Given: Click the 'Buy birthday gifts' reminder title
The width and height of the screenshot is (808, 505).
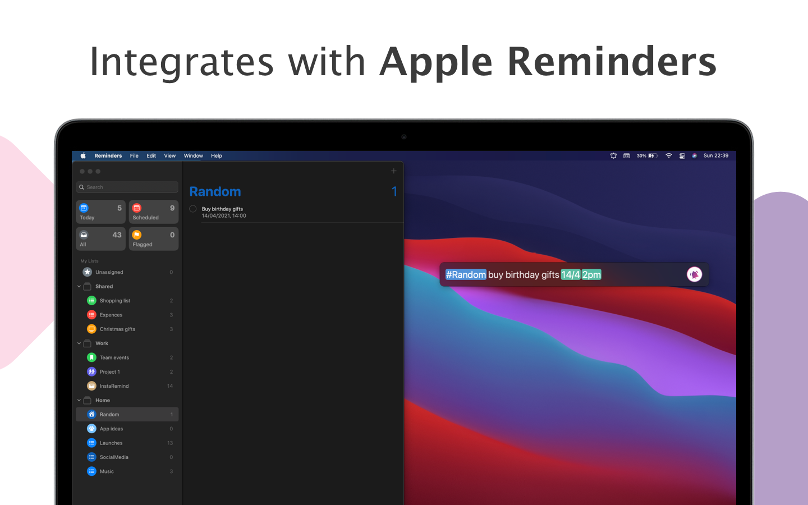Looking at the screenshot, I should [222, 209].
